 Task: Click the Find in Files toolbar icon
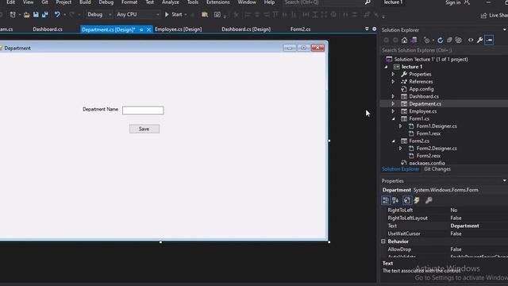tap(205, 14)
